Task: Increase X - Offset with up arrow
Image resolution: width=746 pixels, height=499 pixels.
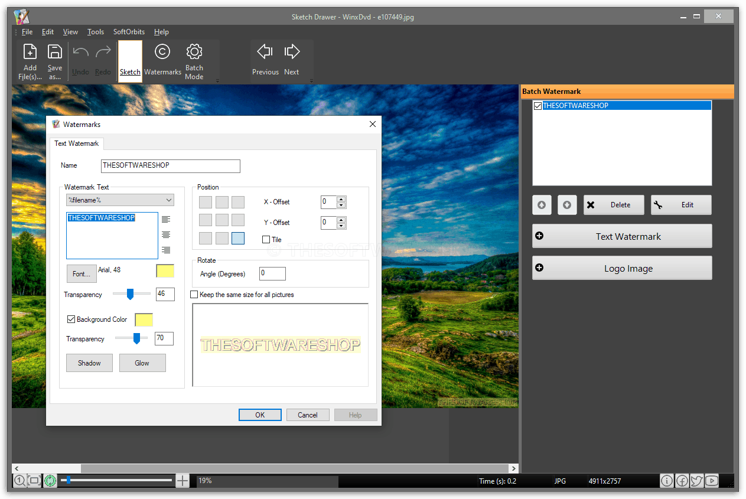Action: pyautogui.click(x=341, y=199)
